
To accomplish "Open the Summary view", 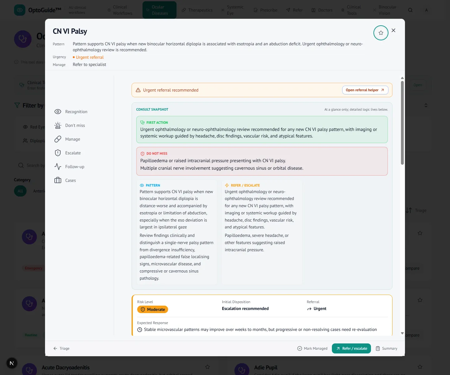I will 387,348.
